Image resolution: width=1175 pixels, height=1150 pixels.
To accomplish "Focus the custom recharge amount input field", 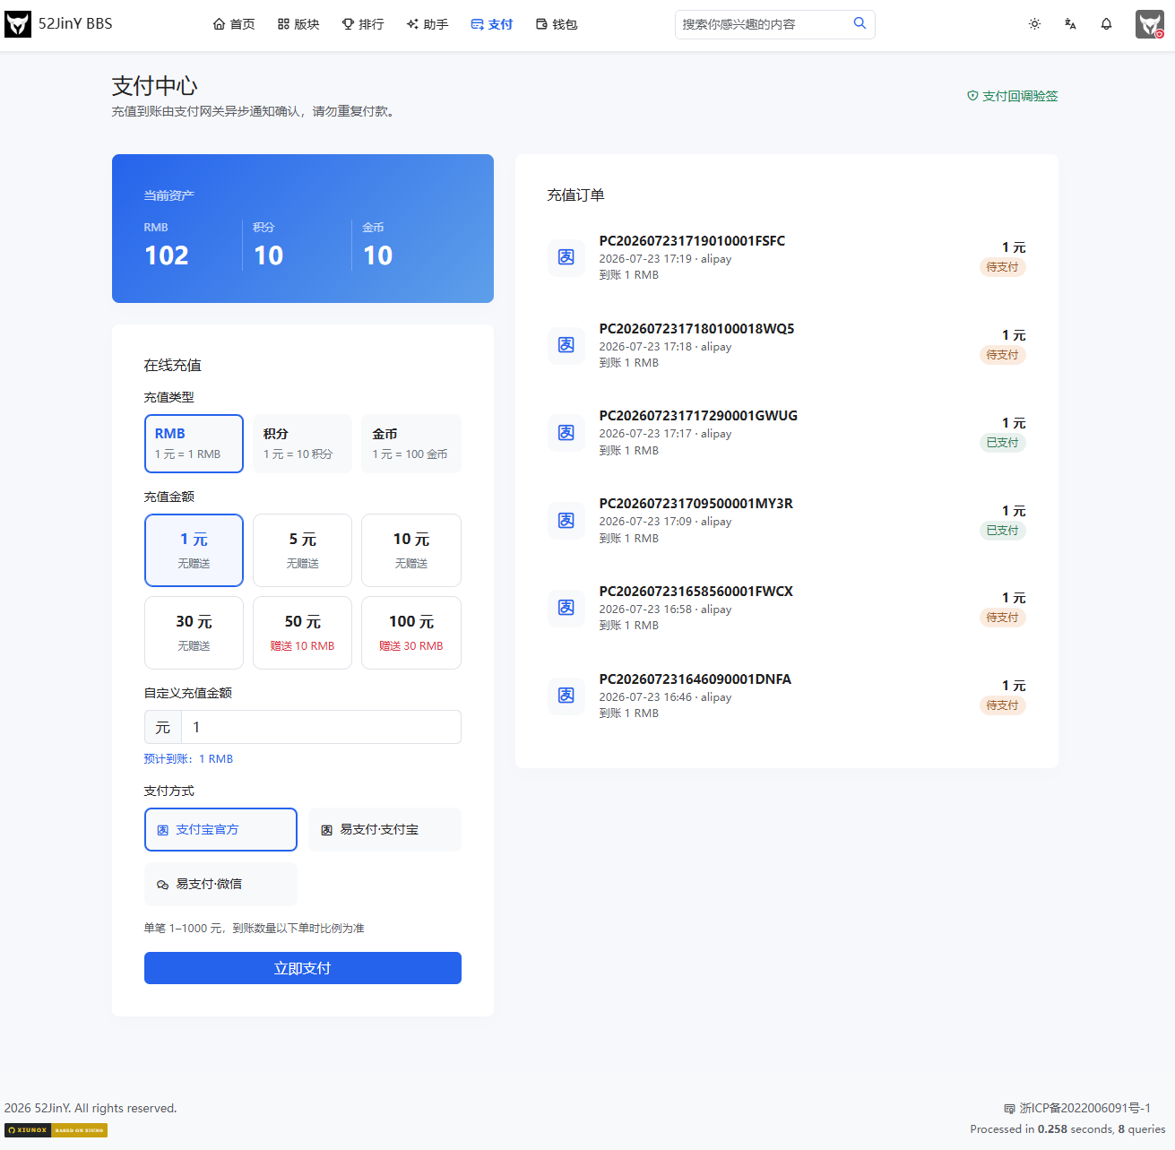I will coord(321,727).
